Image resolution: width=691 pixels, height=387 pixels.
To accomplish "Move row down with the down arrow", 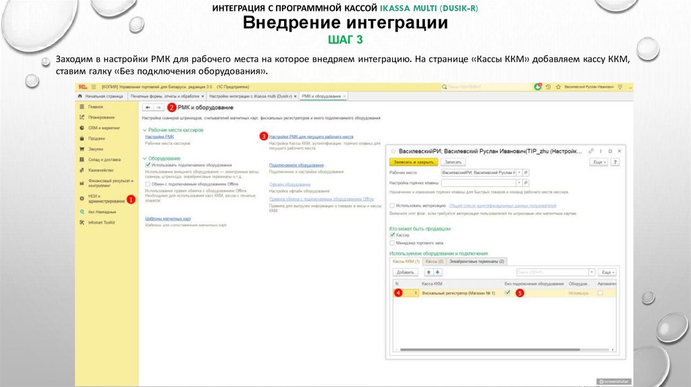I will click(x=437, y=272).
